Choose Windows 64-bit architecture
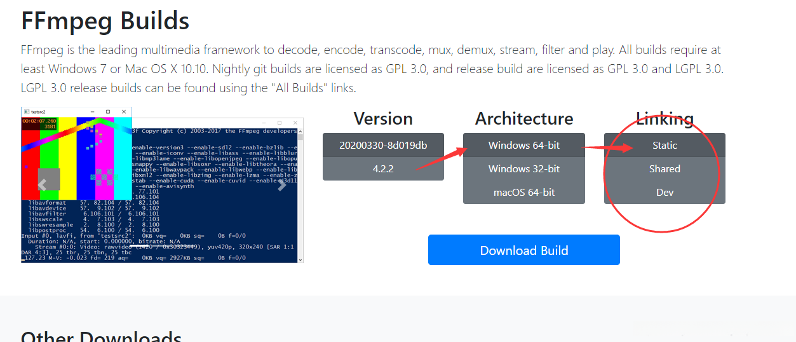 524,145
